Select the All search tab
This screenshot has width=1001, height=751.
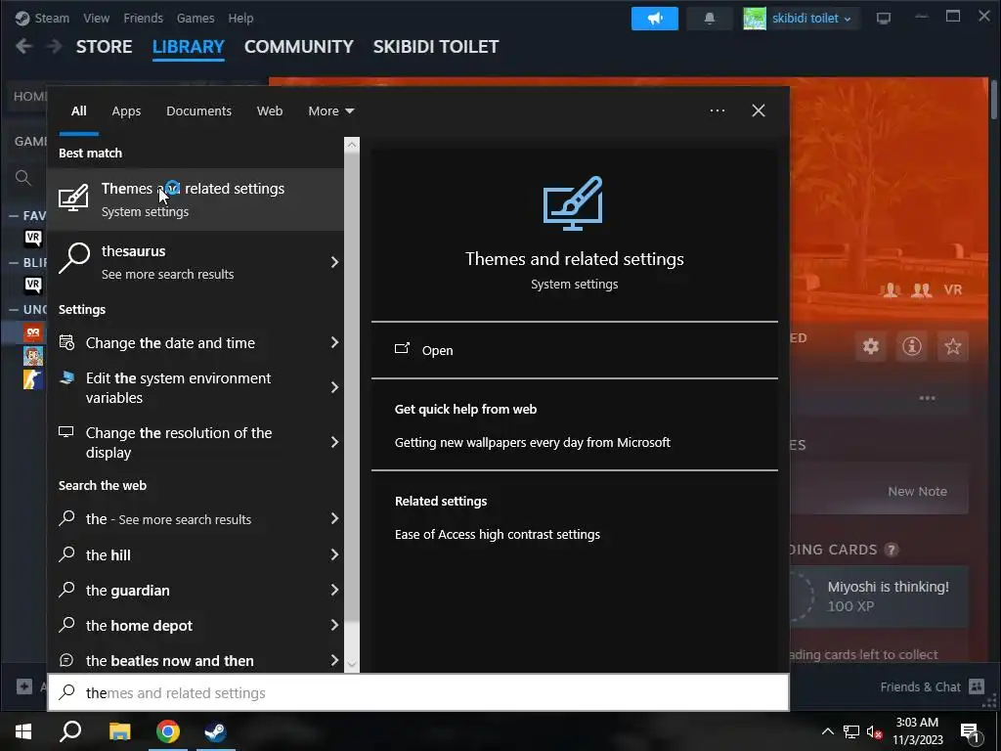[78, 110]
